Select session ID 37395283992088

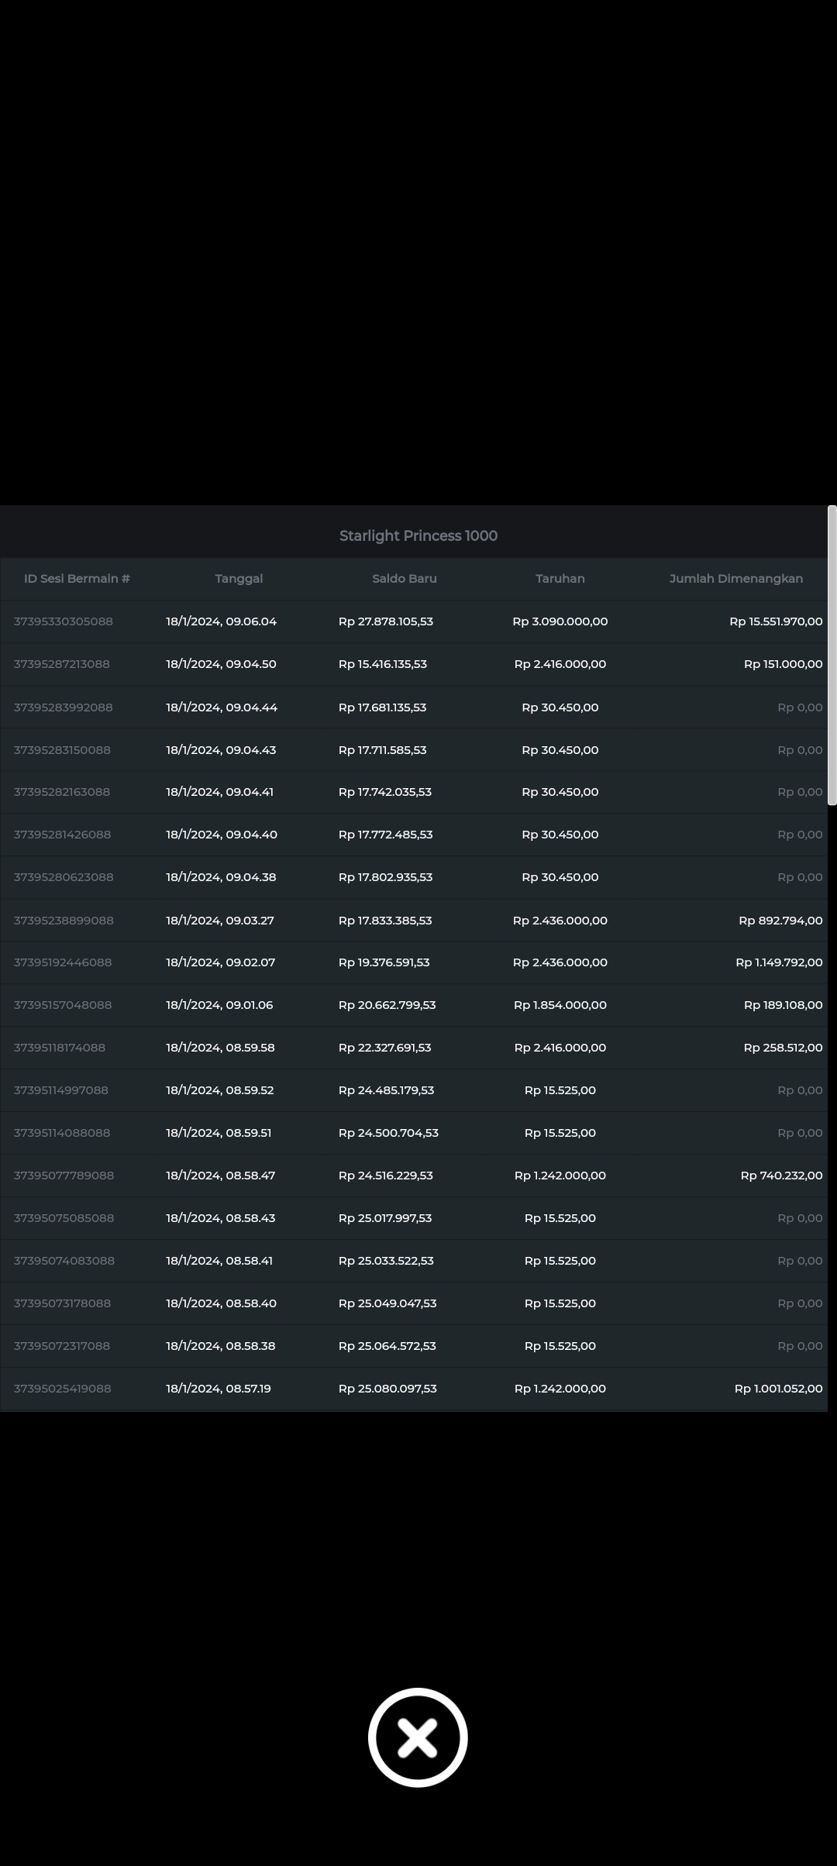64,707
